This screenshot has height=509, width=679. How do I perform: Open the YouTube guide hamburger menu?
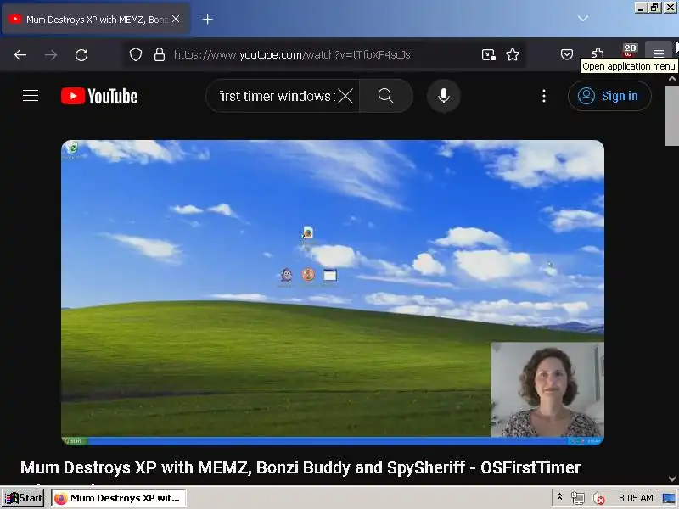(x=31, y=96)
